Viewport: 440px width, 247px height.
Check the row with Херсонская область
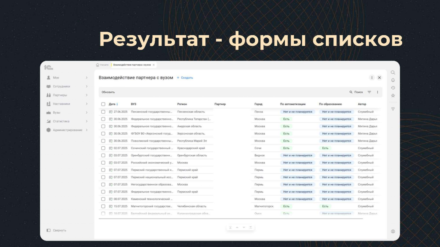103,134
